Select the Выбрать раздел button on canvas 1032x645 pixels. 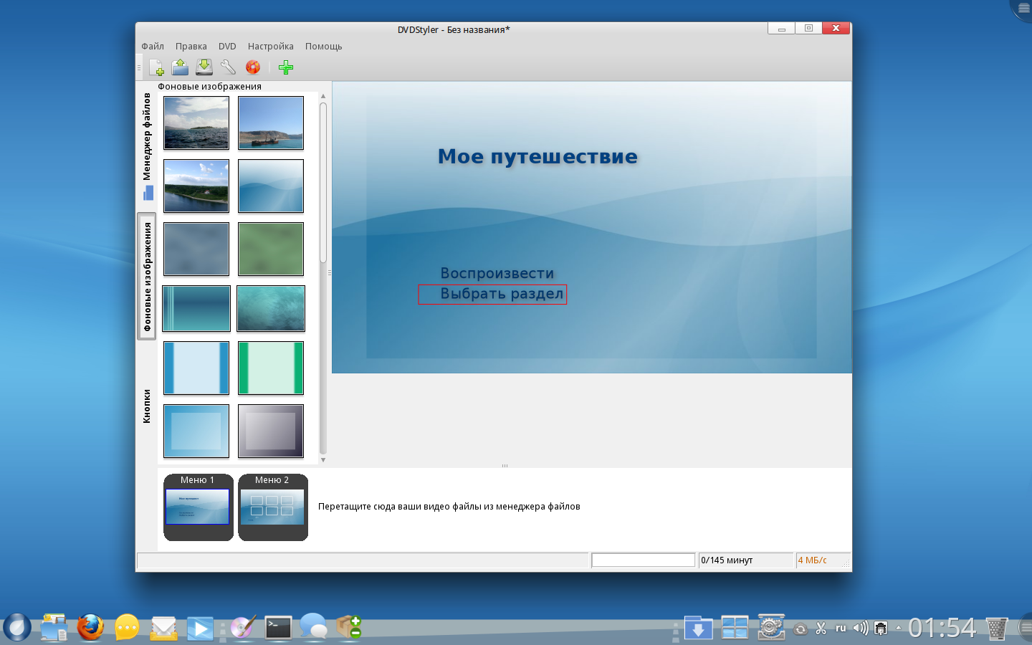coord(501,294)
